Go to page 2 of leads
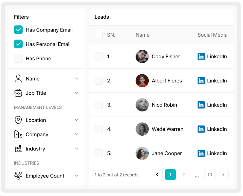This screenshot has width=243, height=196. click(x=184, y=175)
